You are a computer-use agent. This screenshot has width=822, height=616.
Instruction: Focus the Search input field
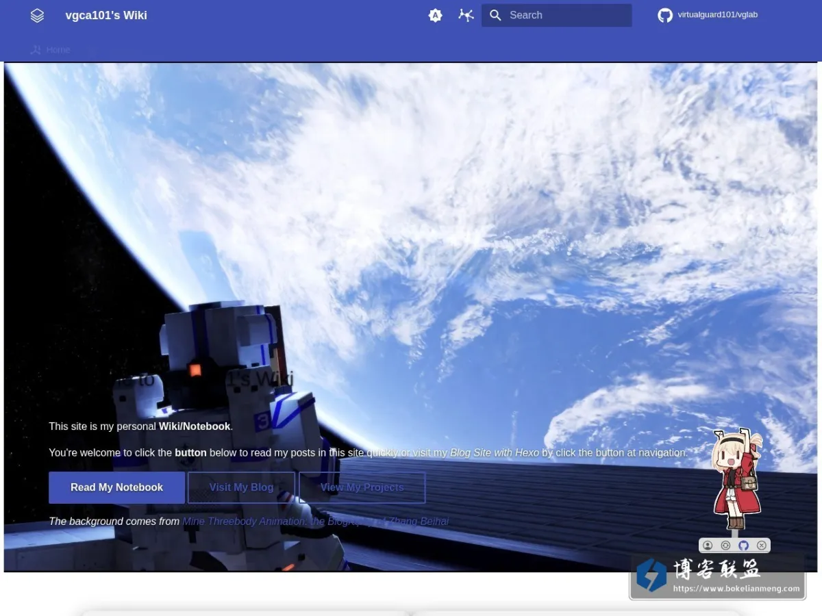(x=556, y=15)
